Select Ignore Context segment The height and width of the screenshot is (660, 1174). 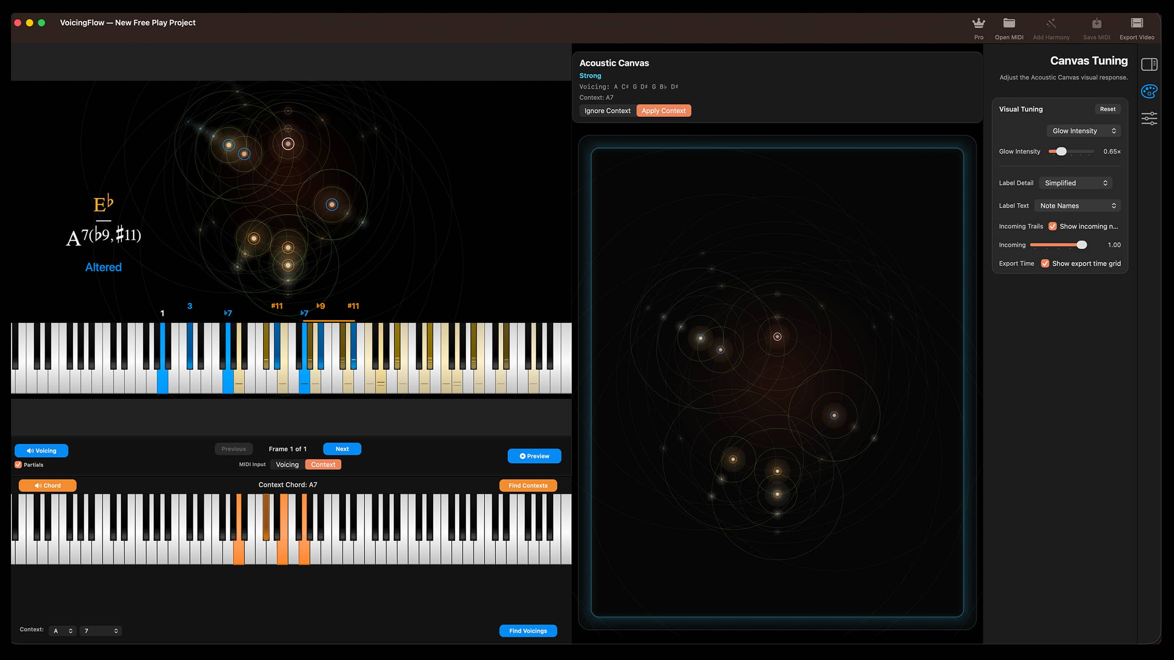click(x=607, y=111)
